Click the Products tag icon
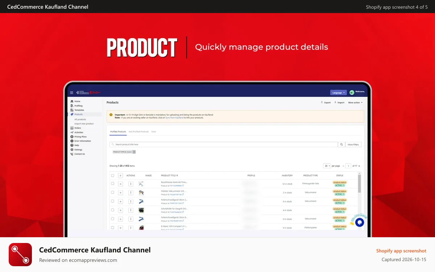 (72, 114)
